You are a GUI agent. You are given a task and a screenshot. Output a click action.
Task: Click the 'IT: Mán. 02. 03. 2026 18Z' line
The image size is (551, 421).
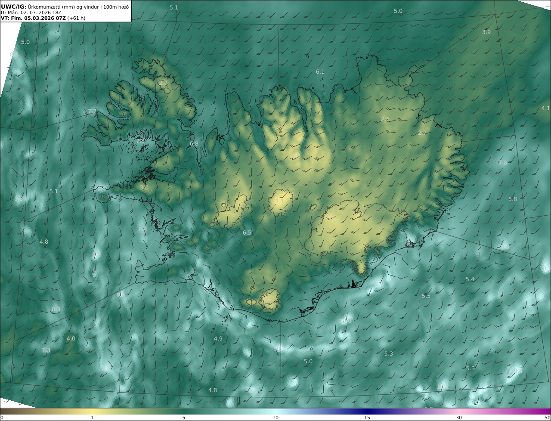31,12
